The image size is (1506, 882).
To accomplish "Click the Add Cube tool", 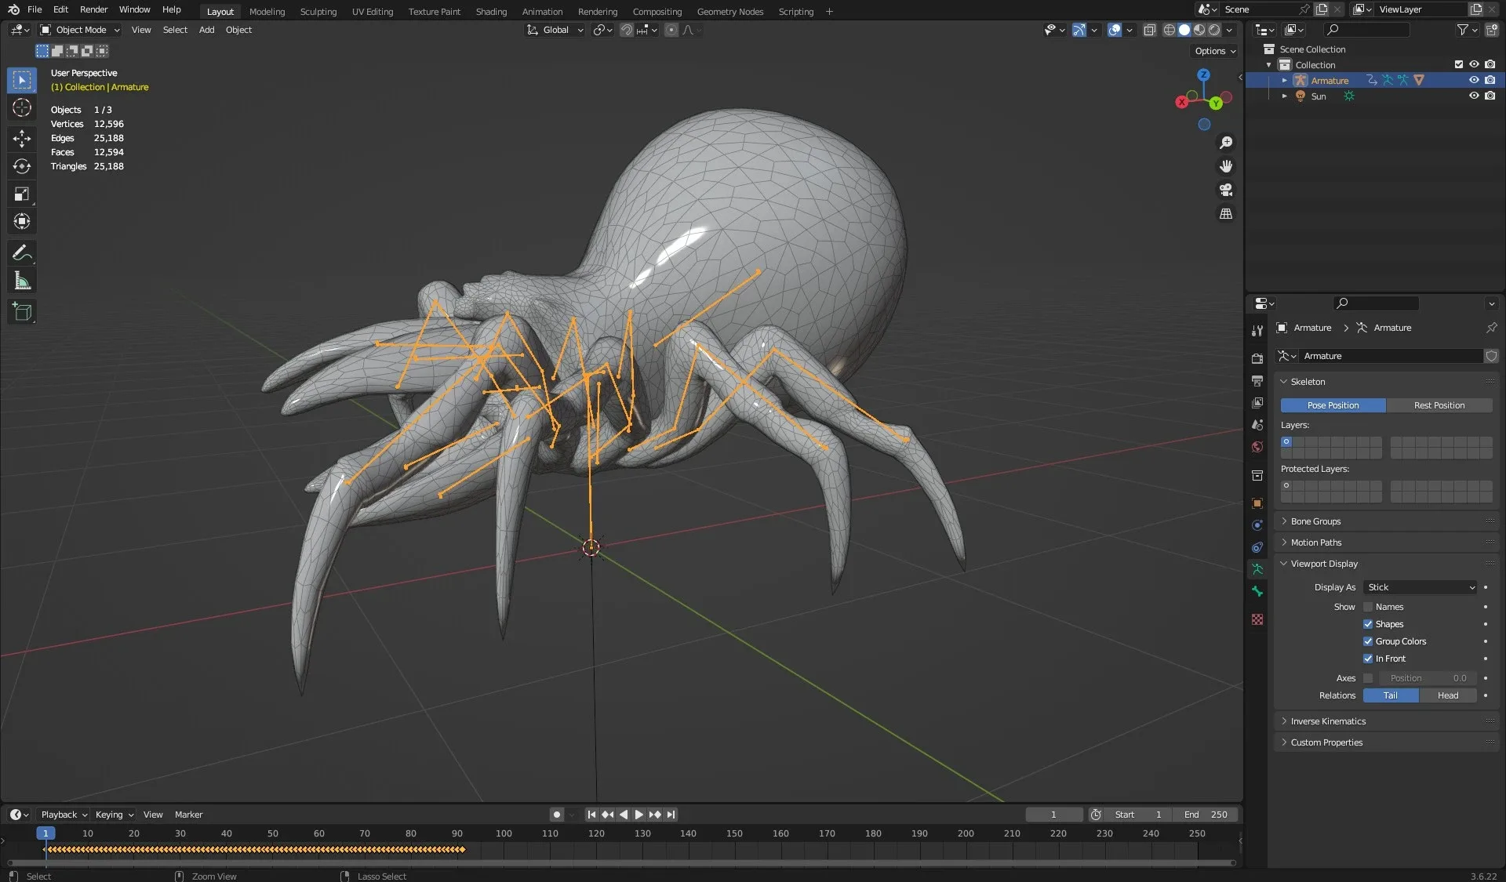I will [x=22, y=312].
